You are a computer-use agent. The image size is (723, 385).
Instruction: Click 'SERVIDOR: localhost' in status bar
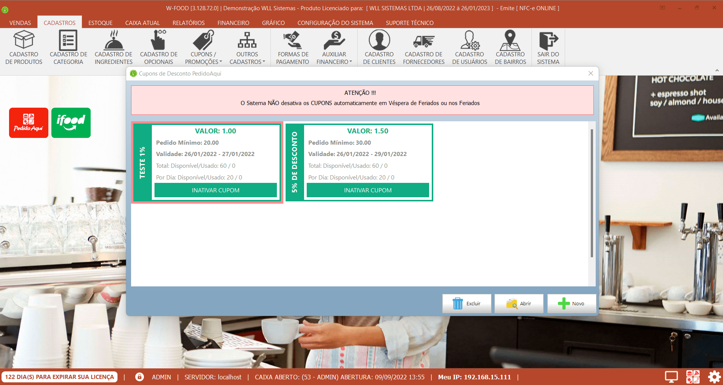coord(213,377)
